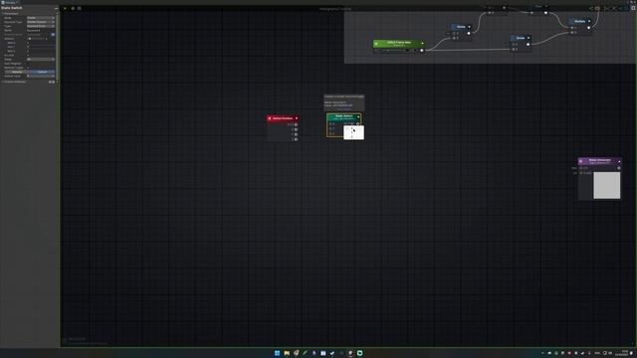Screen dimensions: 637x358
Task: Toggle the Is Local checkbox
Action: 28,56
